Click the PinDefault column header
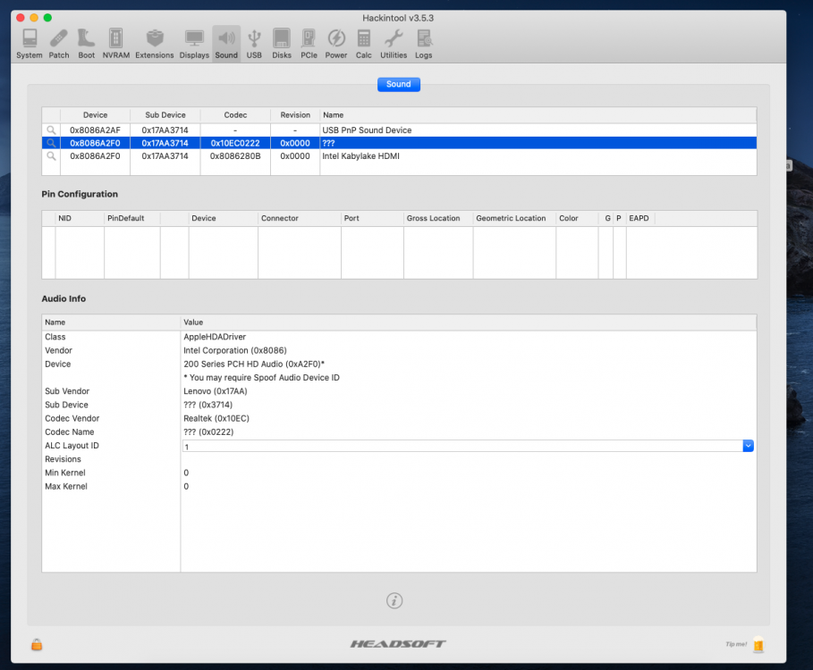Screen dimensions: 813x670 (132, 218)
